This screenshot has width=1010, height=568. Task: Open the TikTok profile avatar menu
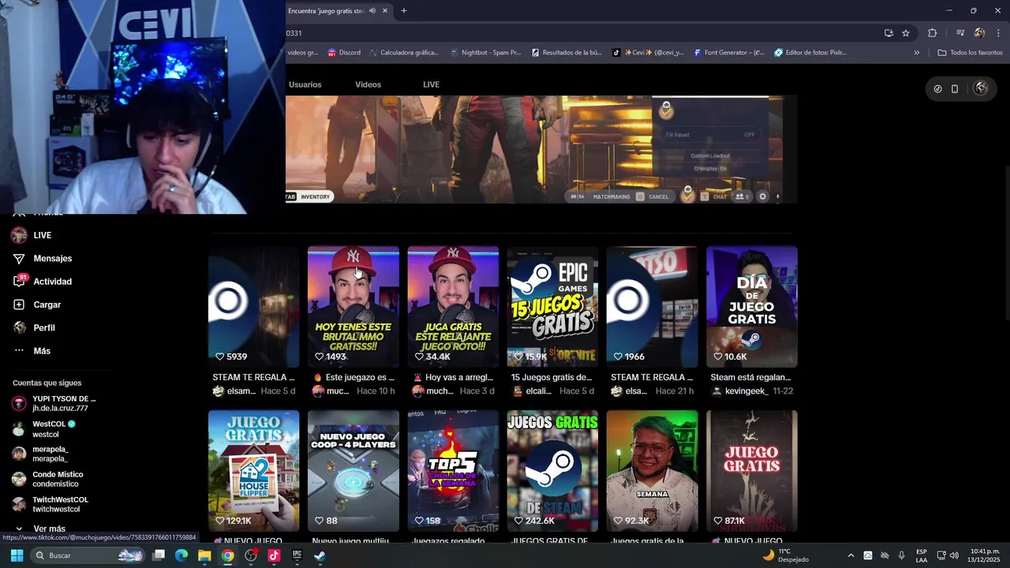point(981,88)
